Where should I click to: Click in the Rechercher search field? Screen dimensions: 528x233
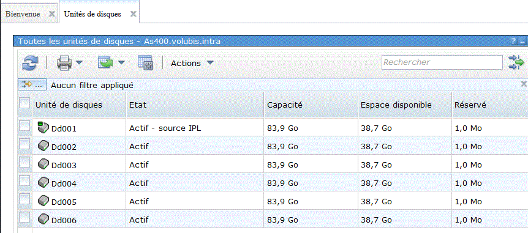pos(442,62)
